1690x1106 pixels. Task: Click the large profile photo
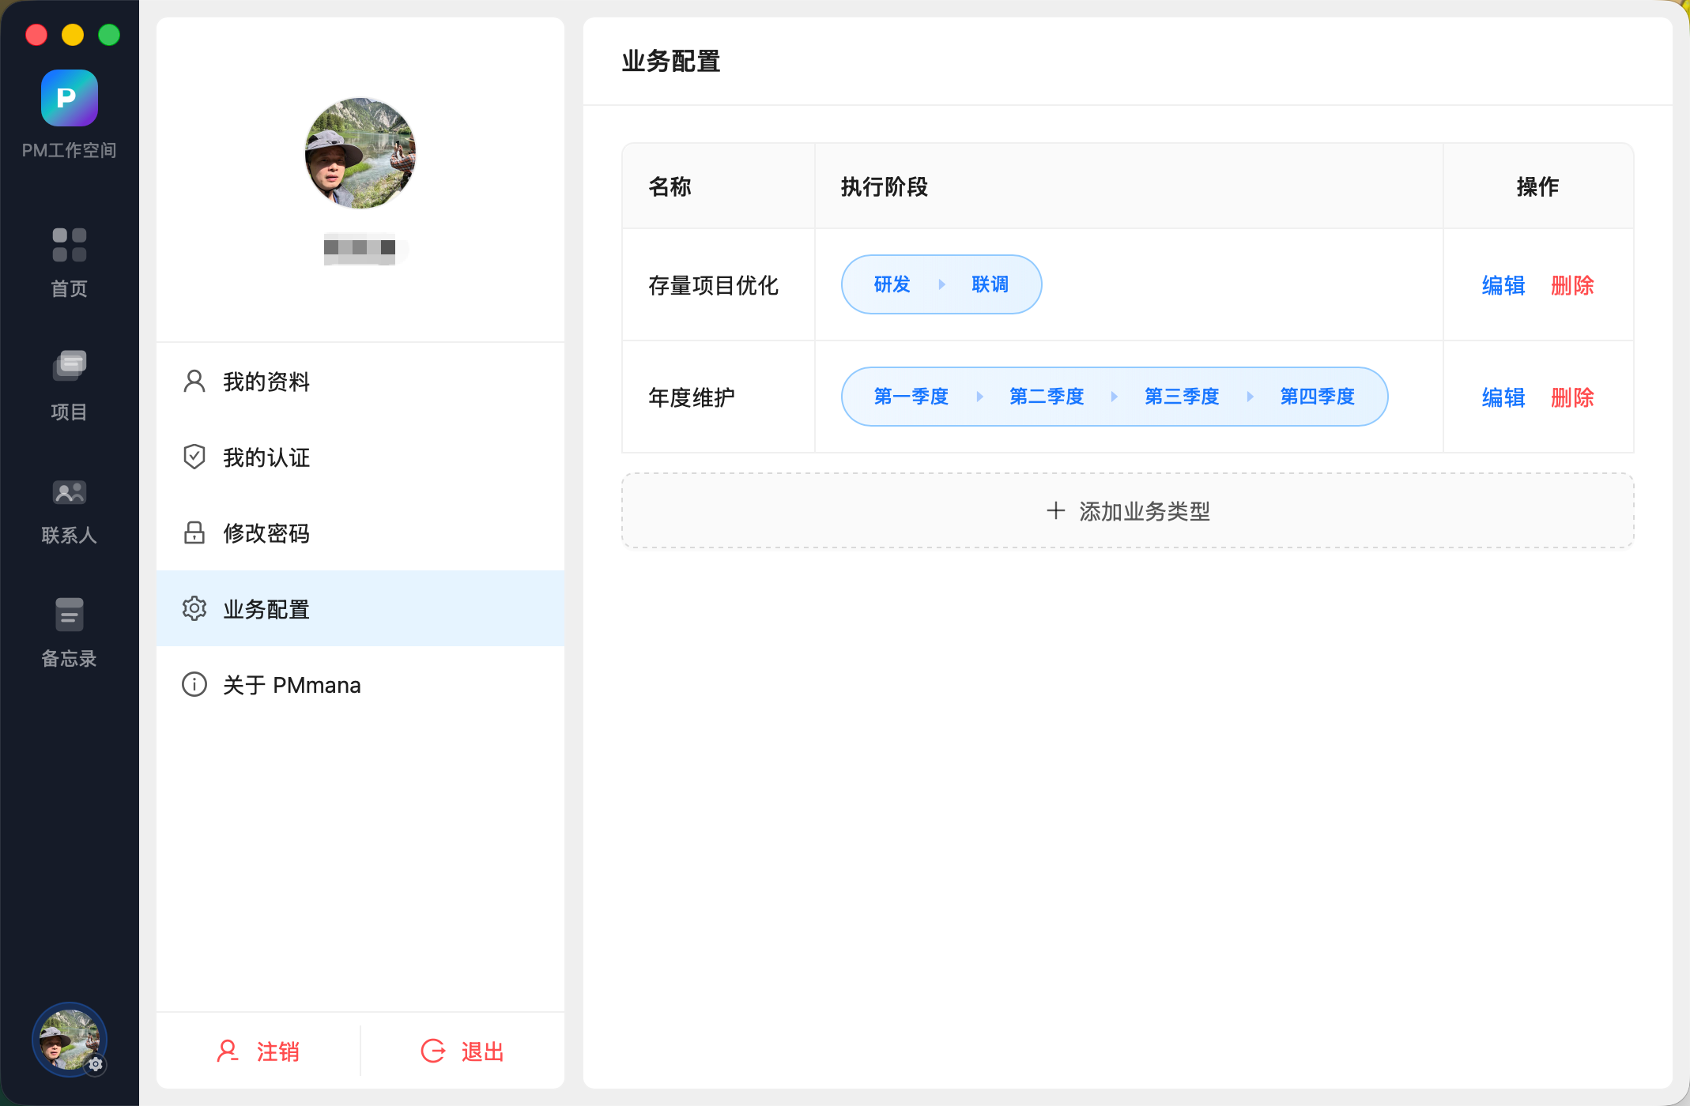360,153
